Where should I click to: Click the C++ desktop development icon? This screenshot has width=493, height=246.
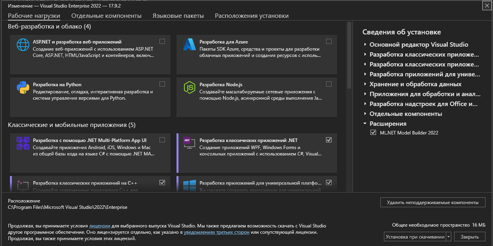click(x=23, y=185)
